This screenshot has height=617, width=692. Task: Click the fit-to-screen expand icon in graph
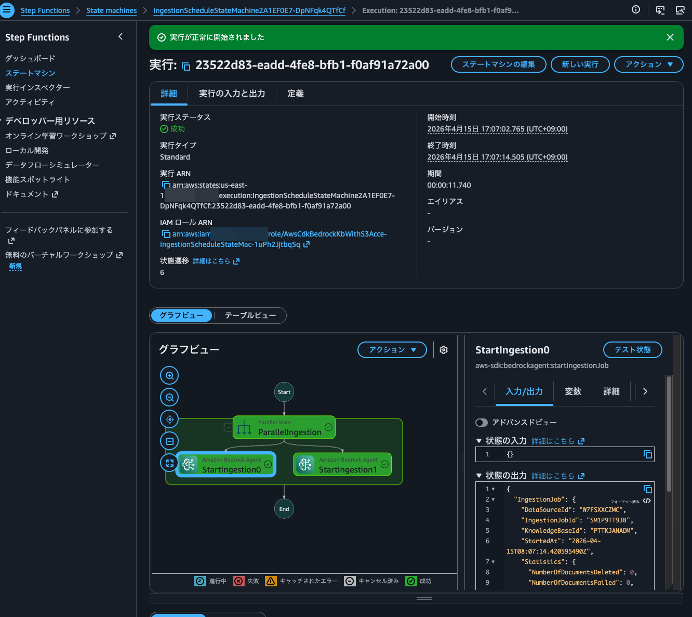pos(169,463)
